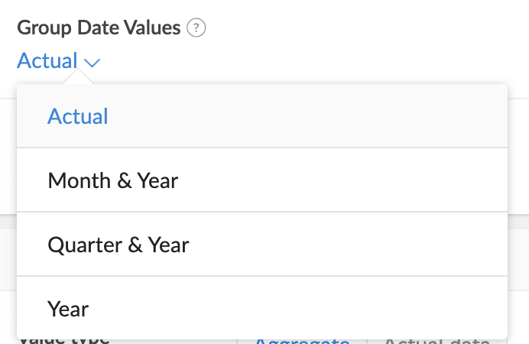
Task: Select the highlighted Actual option in list
Action: click(x=78, y=116)
